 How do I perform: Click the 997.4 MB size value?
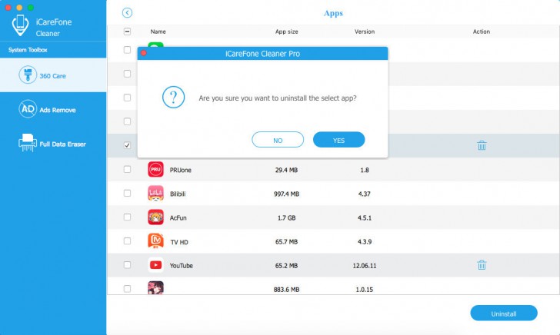click(x=286, y=194)
